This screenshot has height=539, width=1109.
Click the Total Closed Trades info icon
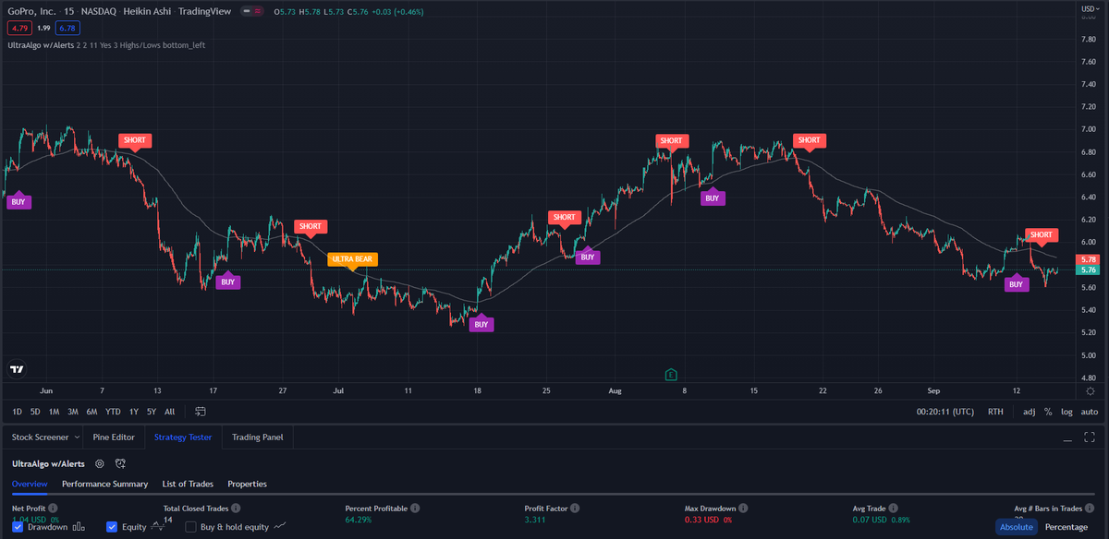coord(235,509)
